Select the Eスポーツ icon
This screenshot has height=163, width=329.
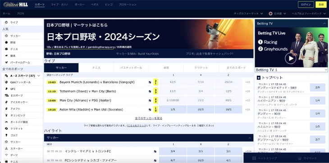point(6,95)
